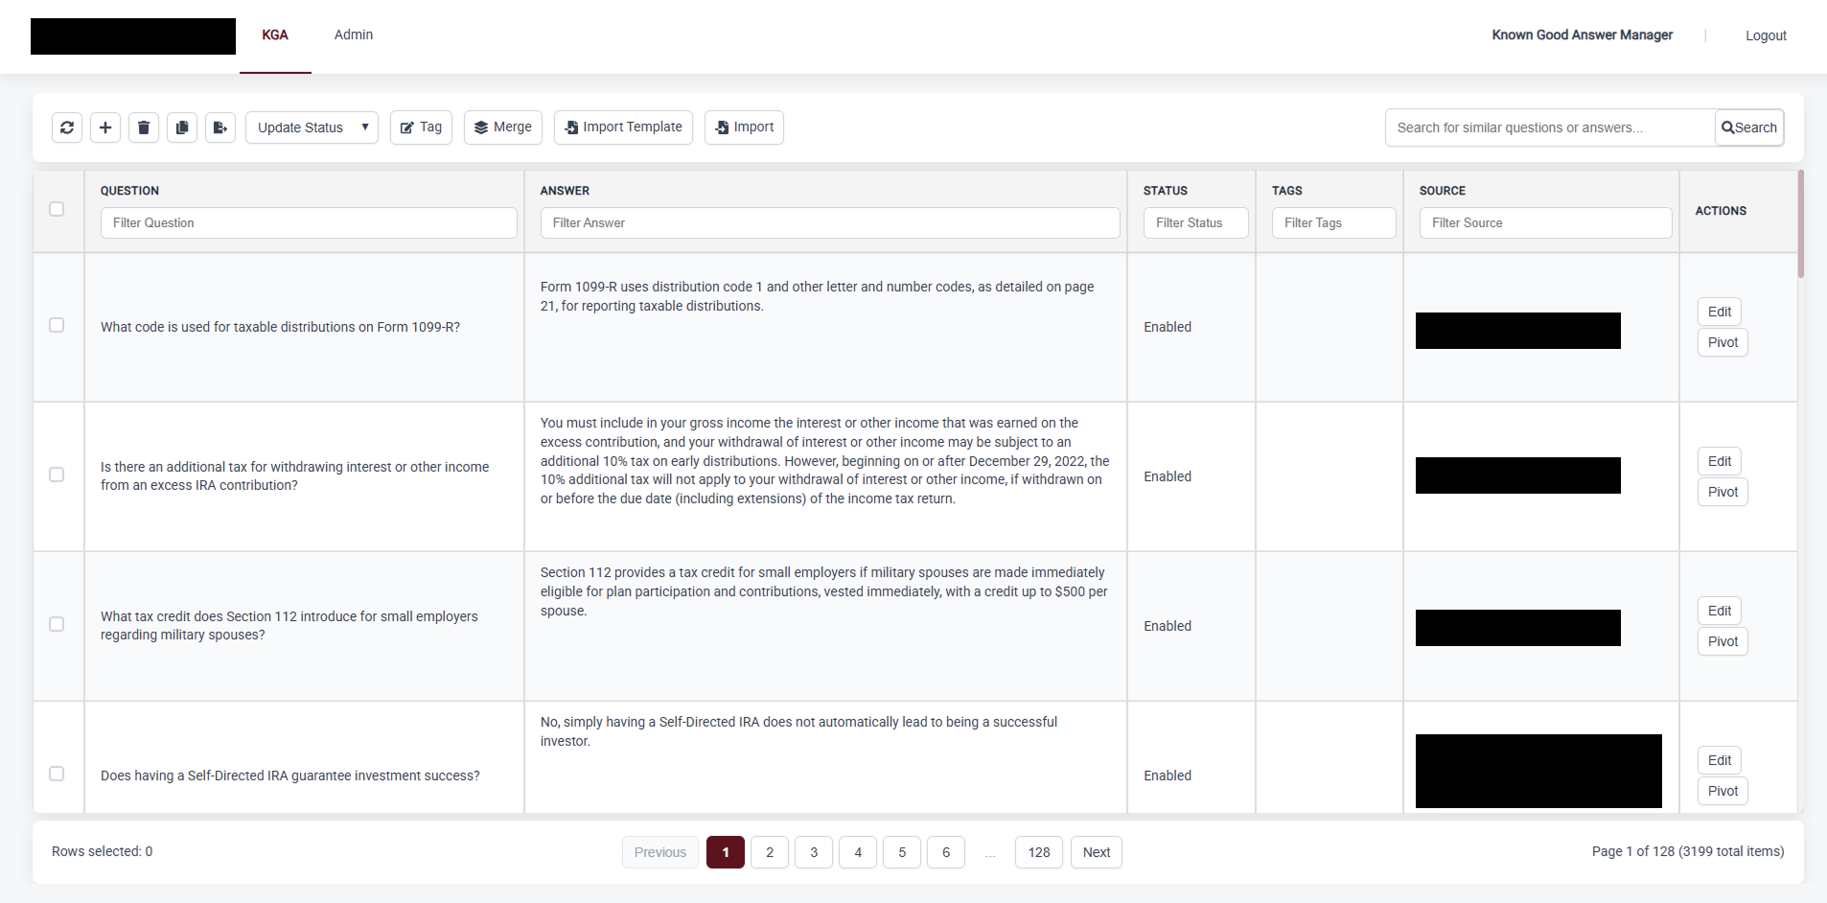
Task: Refresh the KGA answers list
Action: tap(66, 127)
